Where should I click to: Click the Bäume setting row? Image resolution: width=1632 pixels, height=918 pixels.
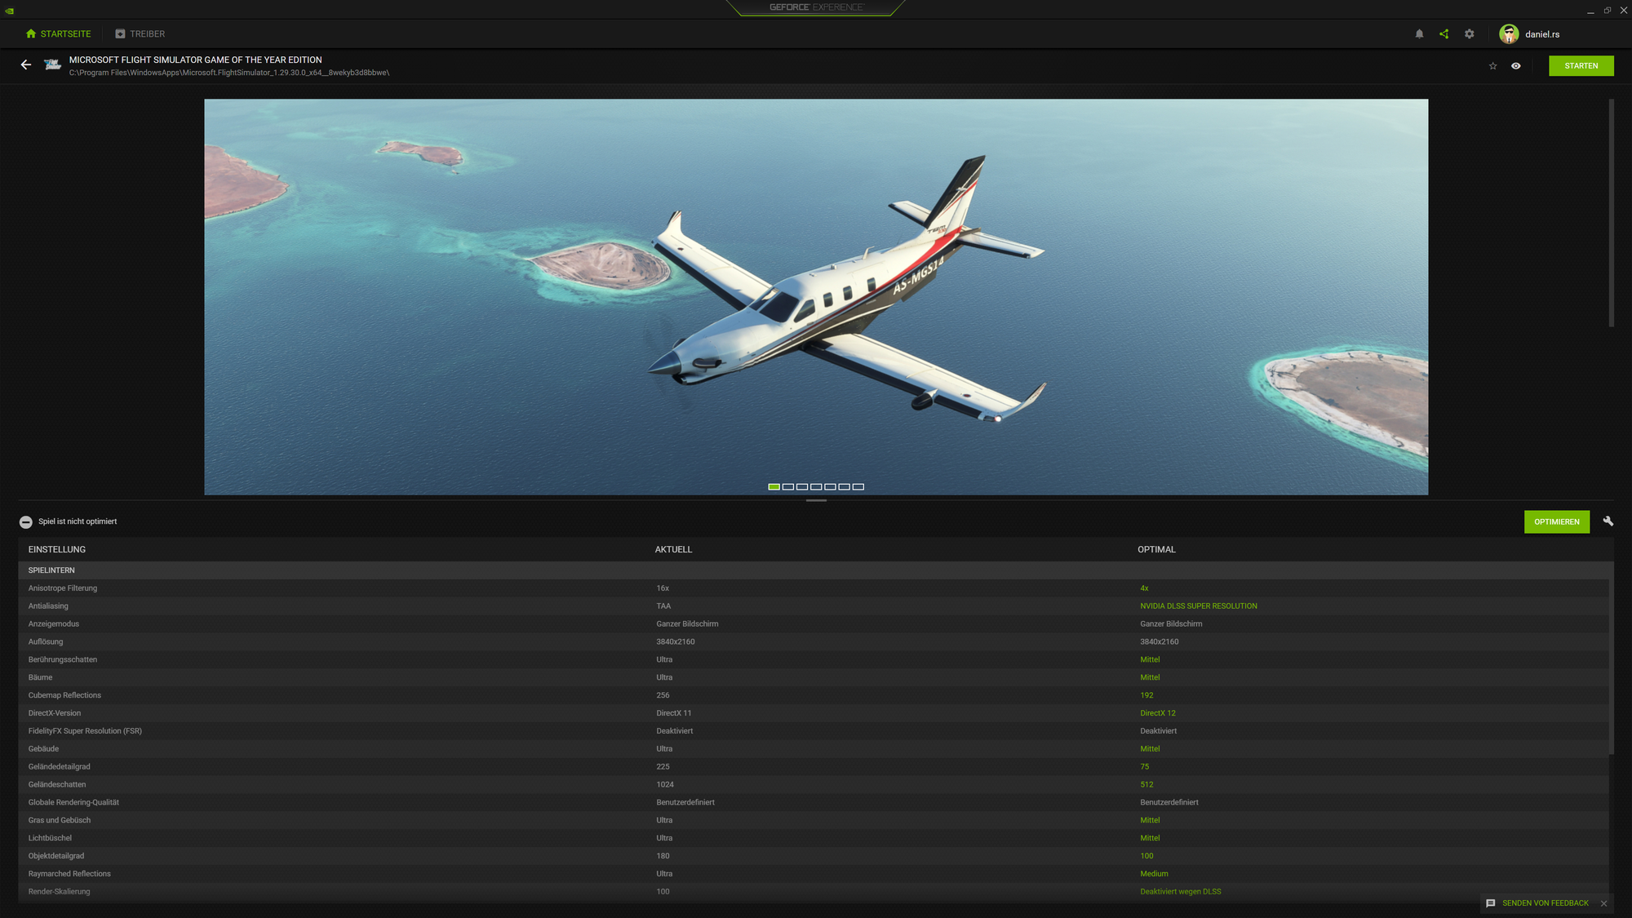[814, 678]
